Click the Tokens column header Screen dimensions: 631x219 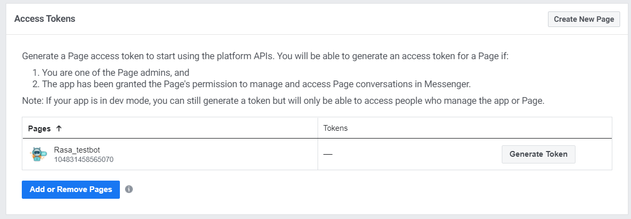(x=335, y=128)
